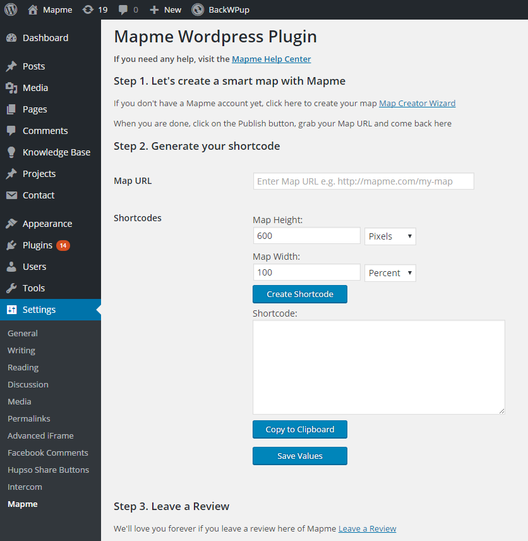Open the updates icon showing 19
Viewport: 528px width, 541px height.
[88, 9]
